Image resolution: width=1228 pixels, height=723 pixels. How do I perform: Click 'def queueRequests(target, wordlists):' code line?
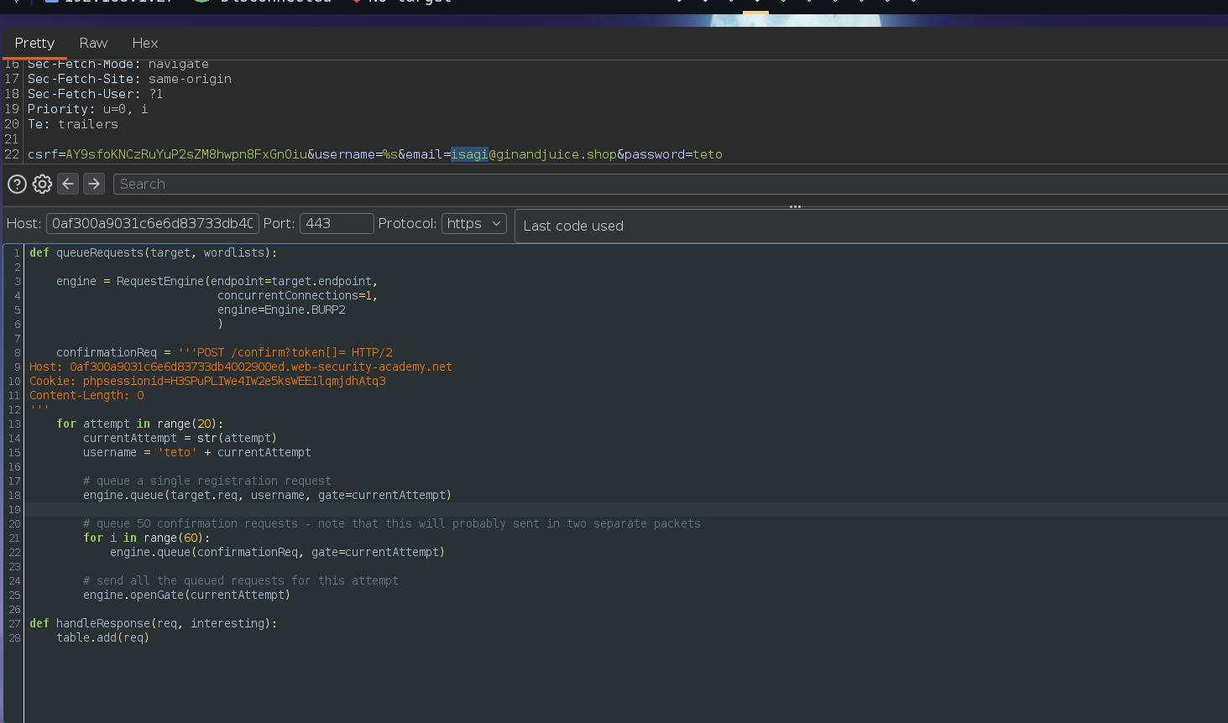[153, 252]
